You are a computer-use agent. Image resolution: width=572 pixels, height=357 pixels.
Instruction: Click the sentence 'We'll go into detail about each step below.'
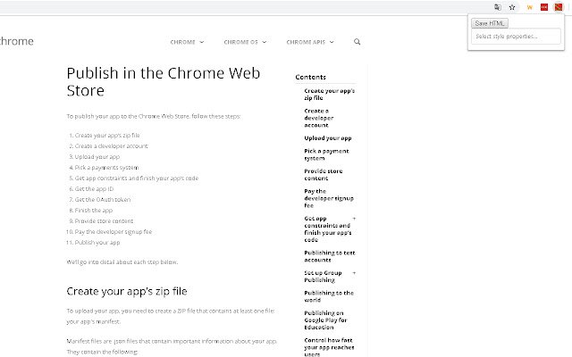pyautogui.click(x=122, y=262)
